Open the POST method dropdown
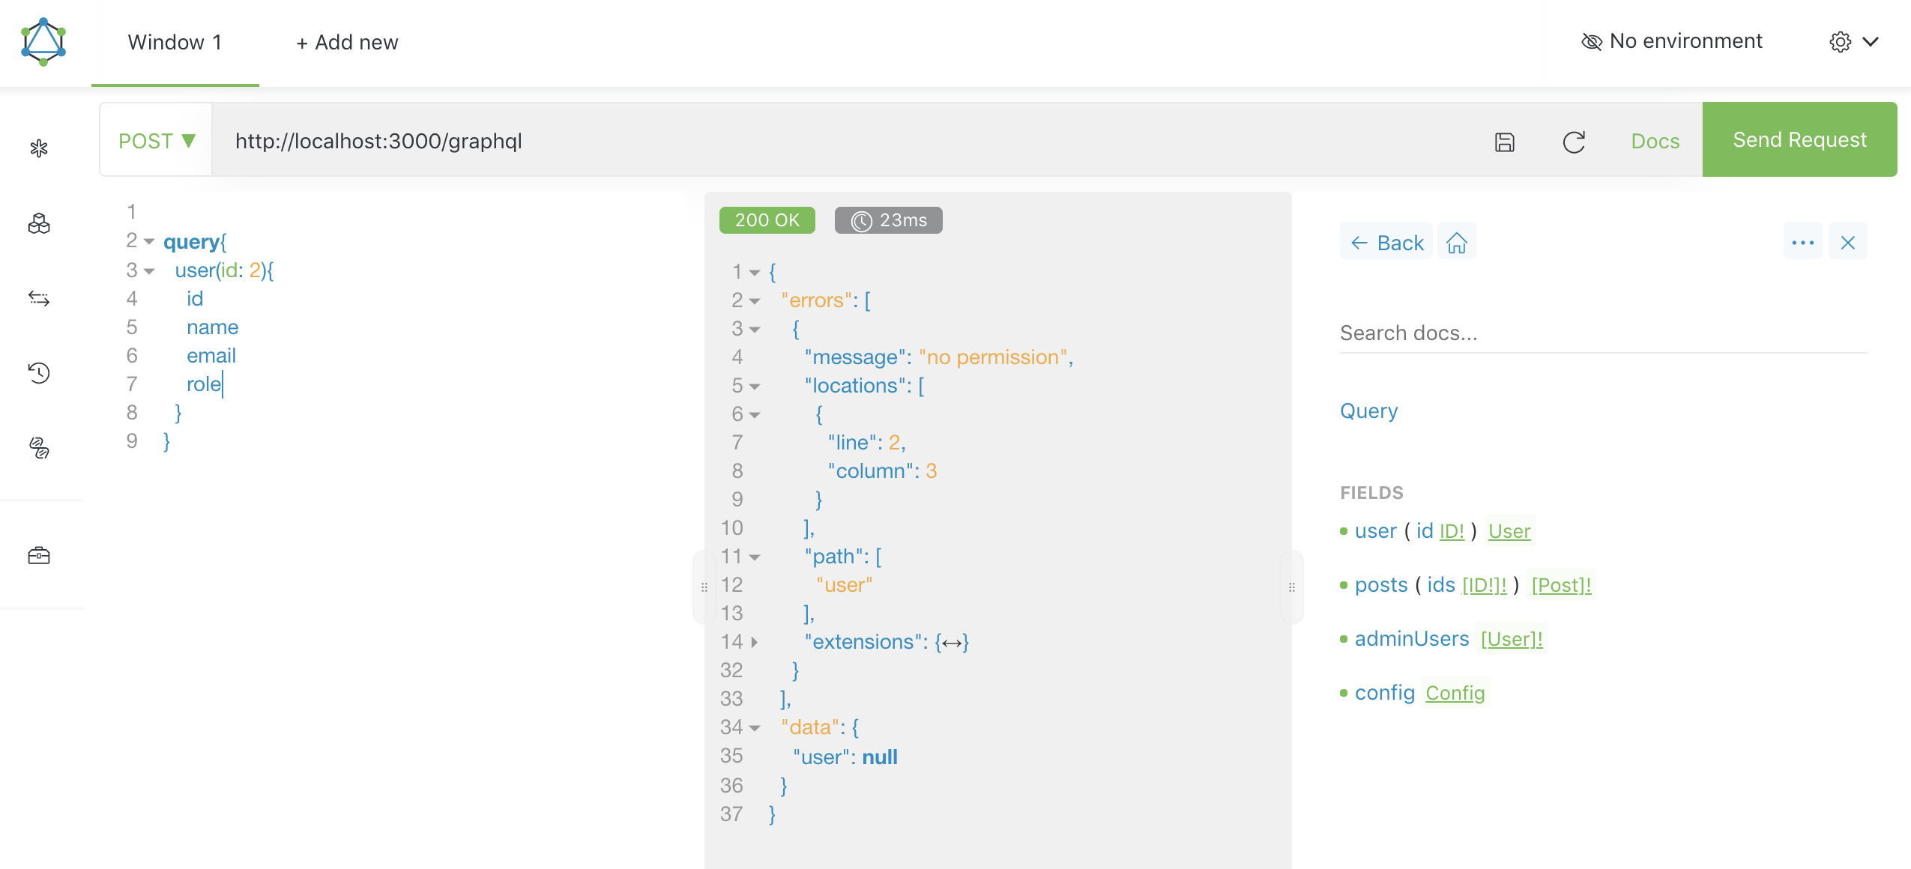 tap(157, 141)
